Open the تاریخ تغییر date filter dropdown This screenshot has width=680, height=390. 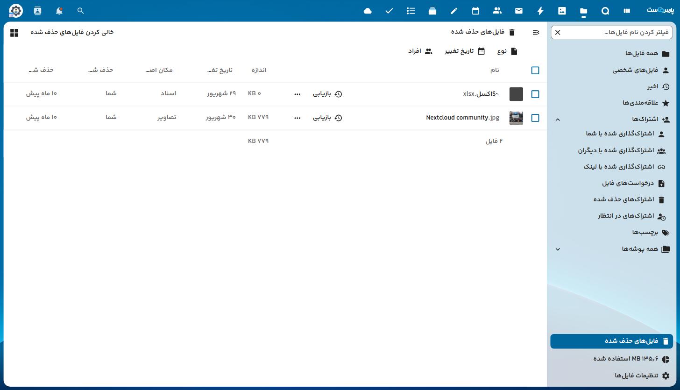465,51
